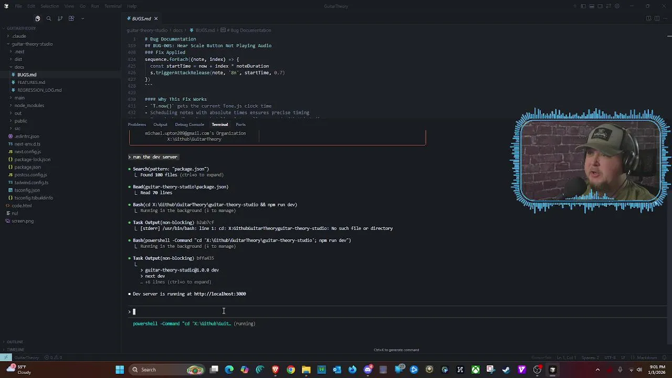The image size is (672, 378).
Task: Open next-env.d.ts file
Action: point(27,144)
